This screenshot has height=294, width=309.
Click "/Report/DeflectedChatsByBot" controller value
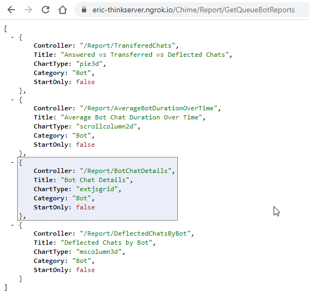click(x=135, y=233)
